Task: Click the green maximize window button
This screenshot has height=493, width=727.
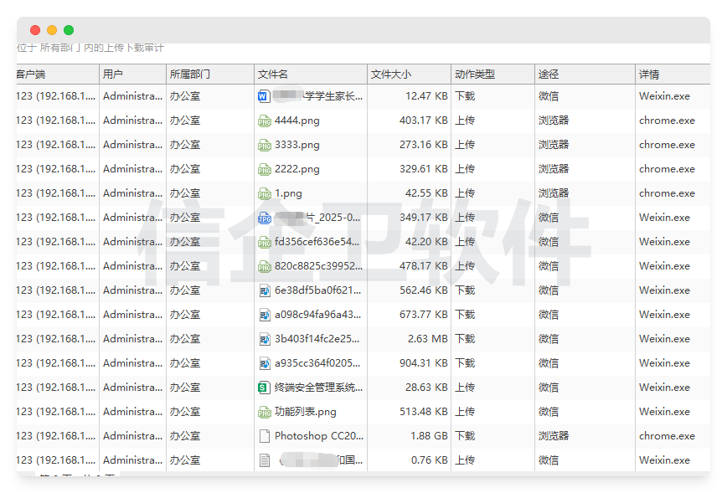Action: pyautogui.click(x=69, y=30)
